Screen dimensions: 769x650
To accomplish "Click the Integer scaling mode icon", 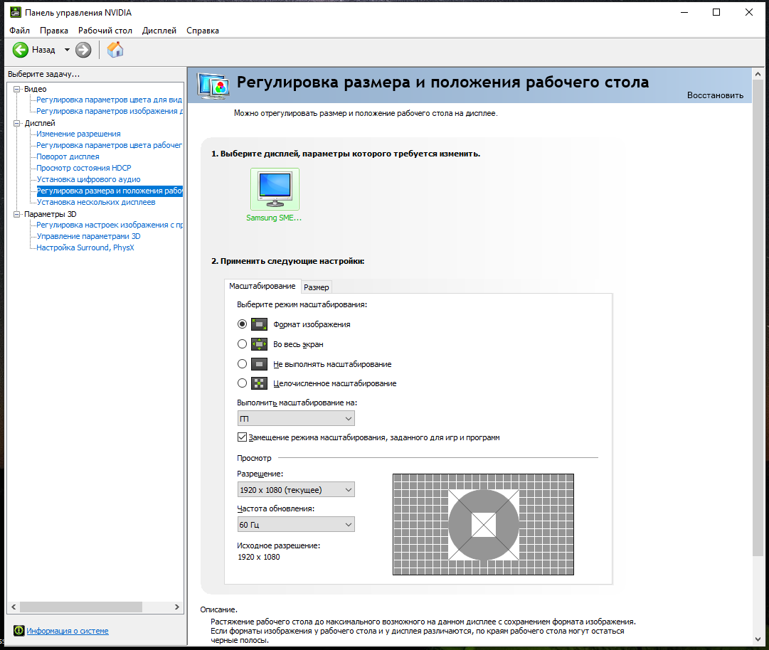I will click(x=259, y=383).
